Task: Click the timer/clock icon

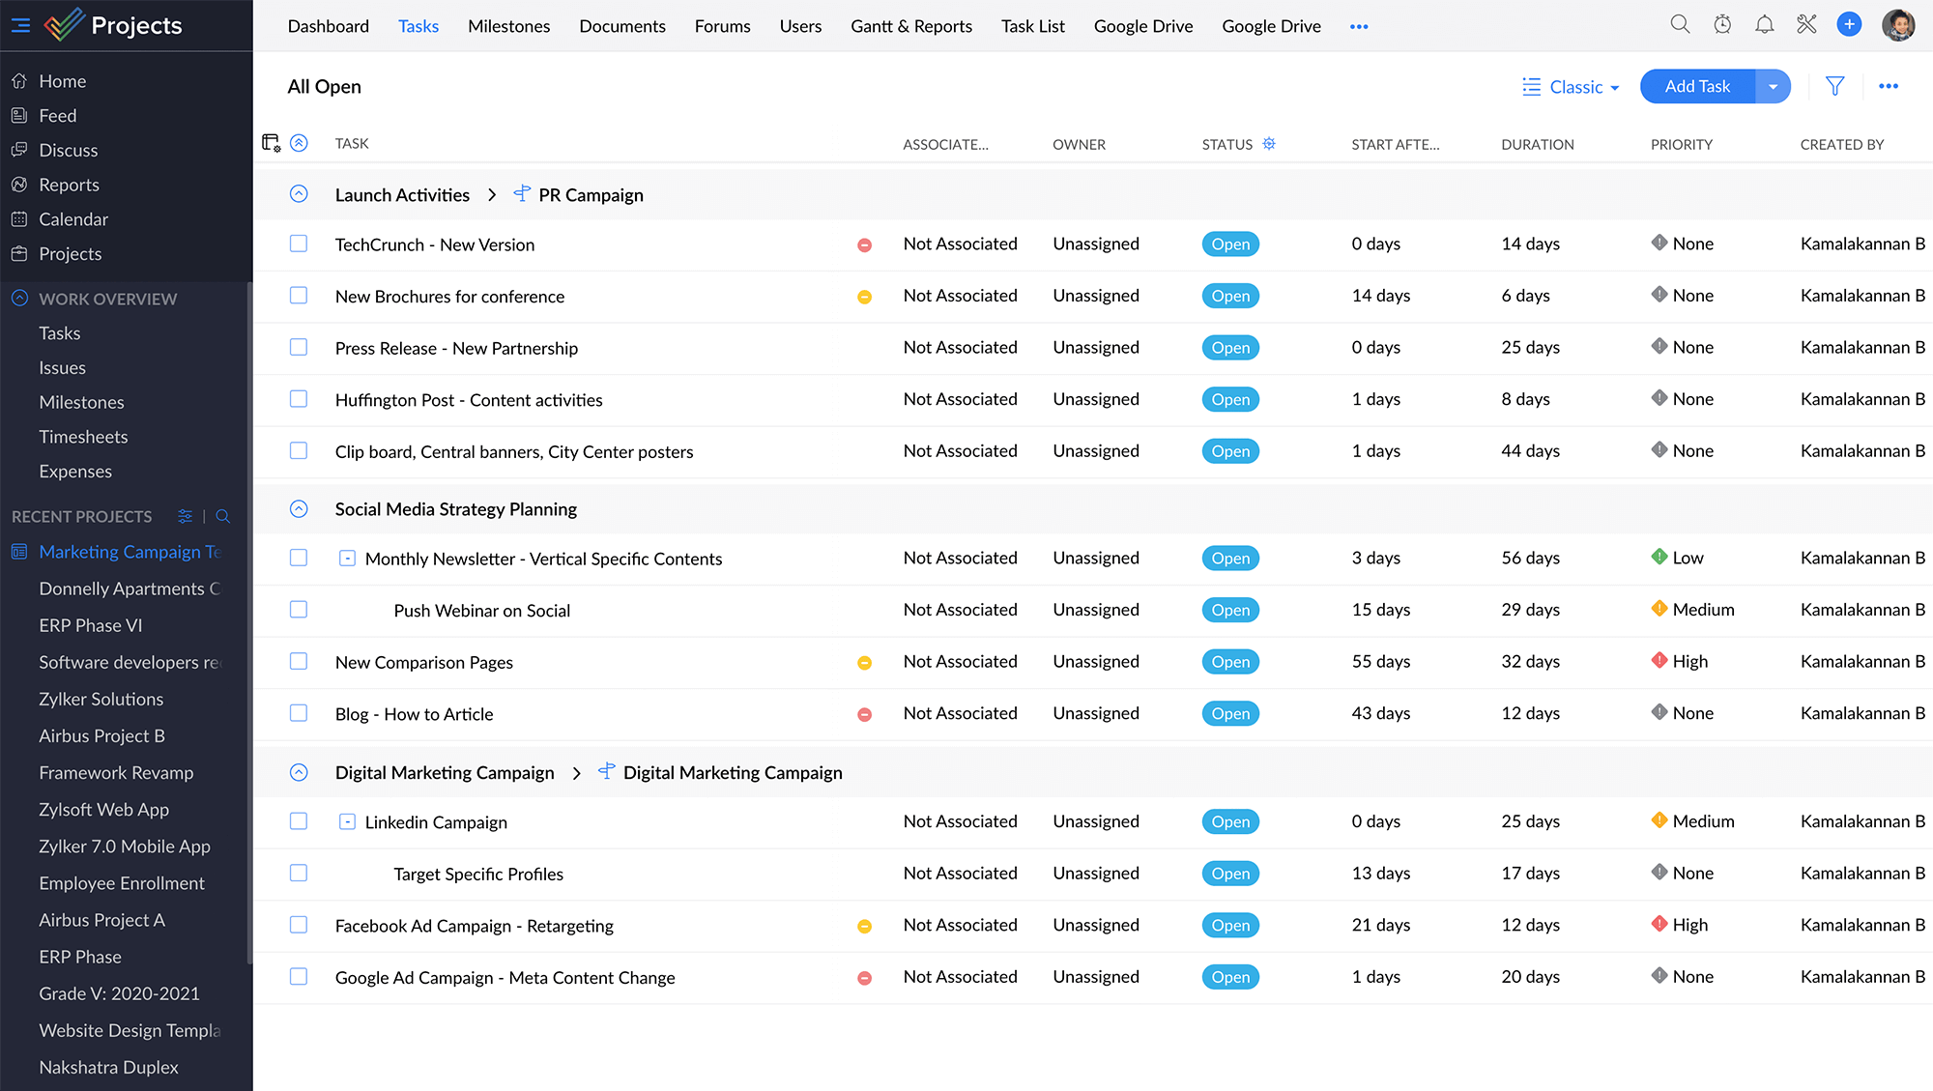Action: coord(1722,24)
